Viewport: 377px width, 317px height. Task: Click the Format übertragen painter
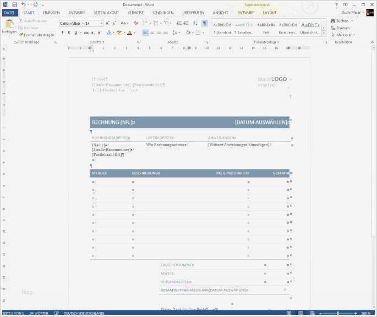pos(36,35)
